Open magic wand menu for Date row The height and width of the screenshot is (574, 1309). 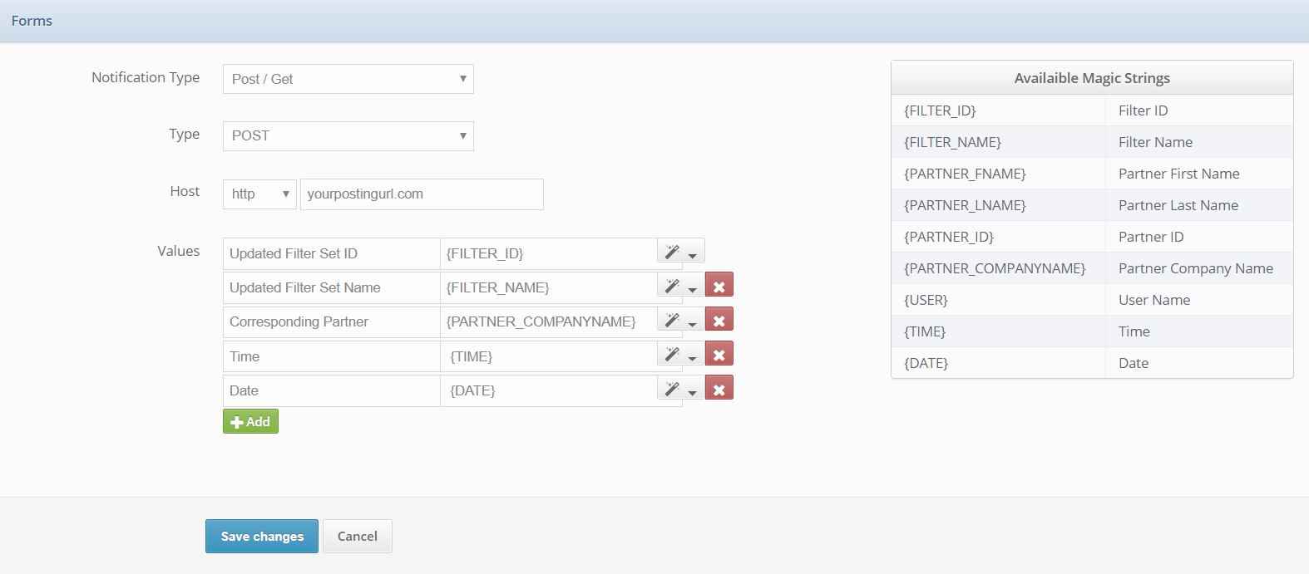tap(681, 389)
